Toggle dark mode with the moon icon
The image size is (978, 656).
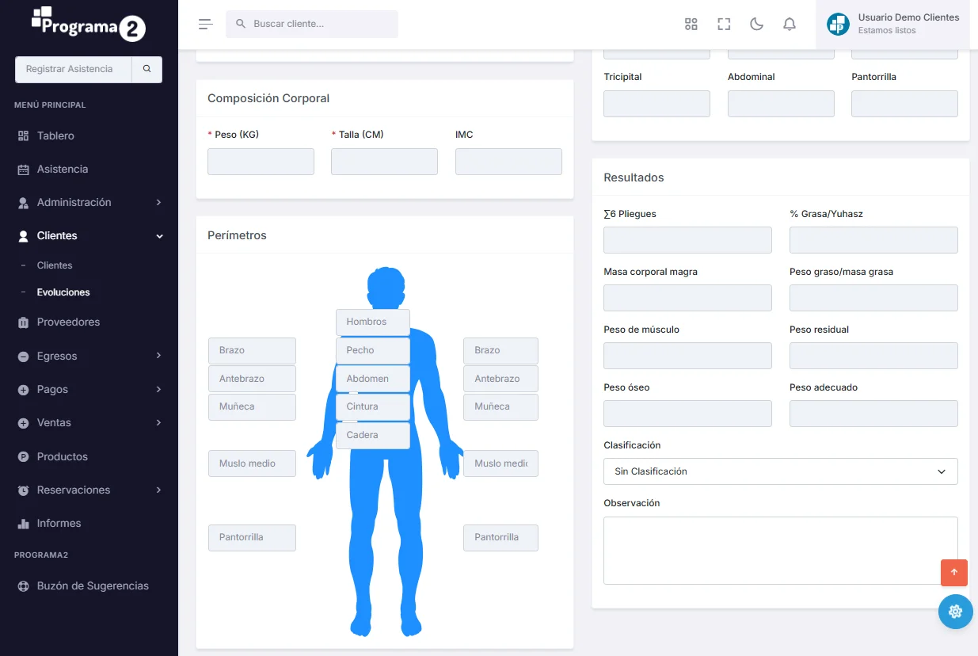point(756,24)
